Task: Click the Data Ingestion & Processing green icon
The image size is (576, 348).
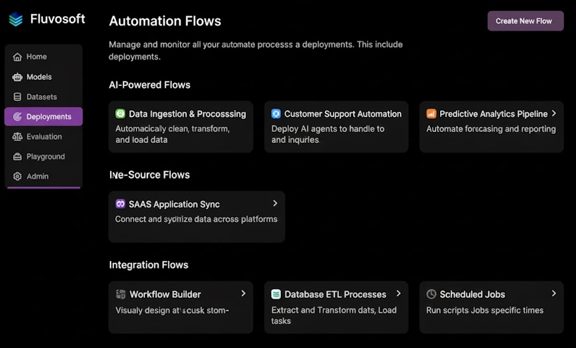Action: (120, 114)
